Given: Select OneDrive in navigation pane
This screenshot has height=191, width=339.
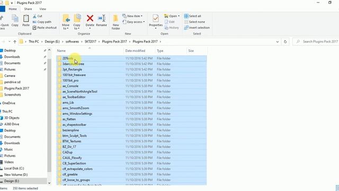Looking at the screenshot, I should (x=8, y=103).
